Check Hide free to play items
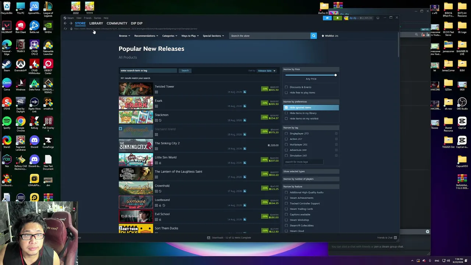The image size is (471, 265). pos(286,93)
